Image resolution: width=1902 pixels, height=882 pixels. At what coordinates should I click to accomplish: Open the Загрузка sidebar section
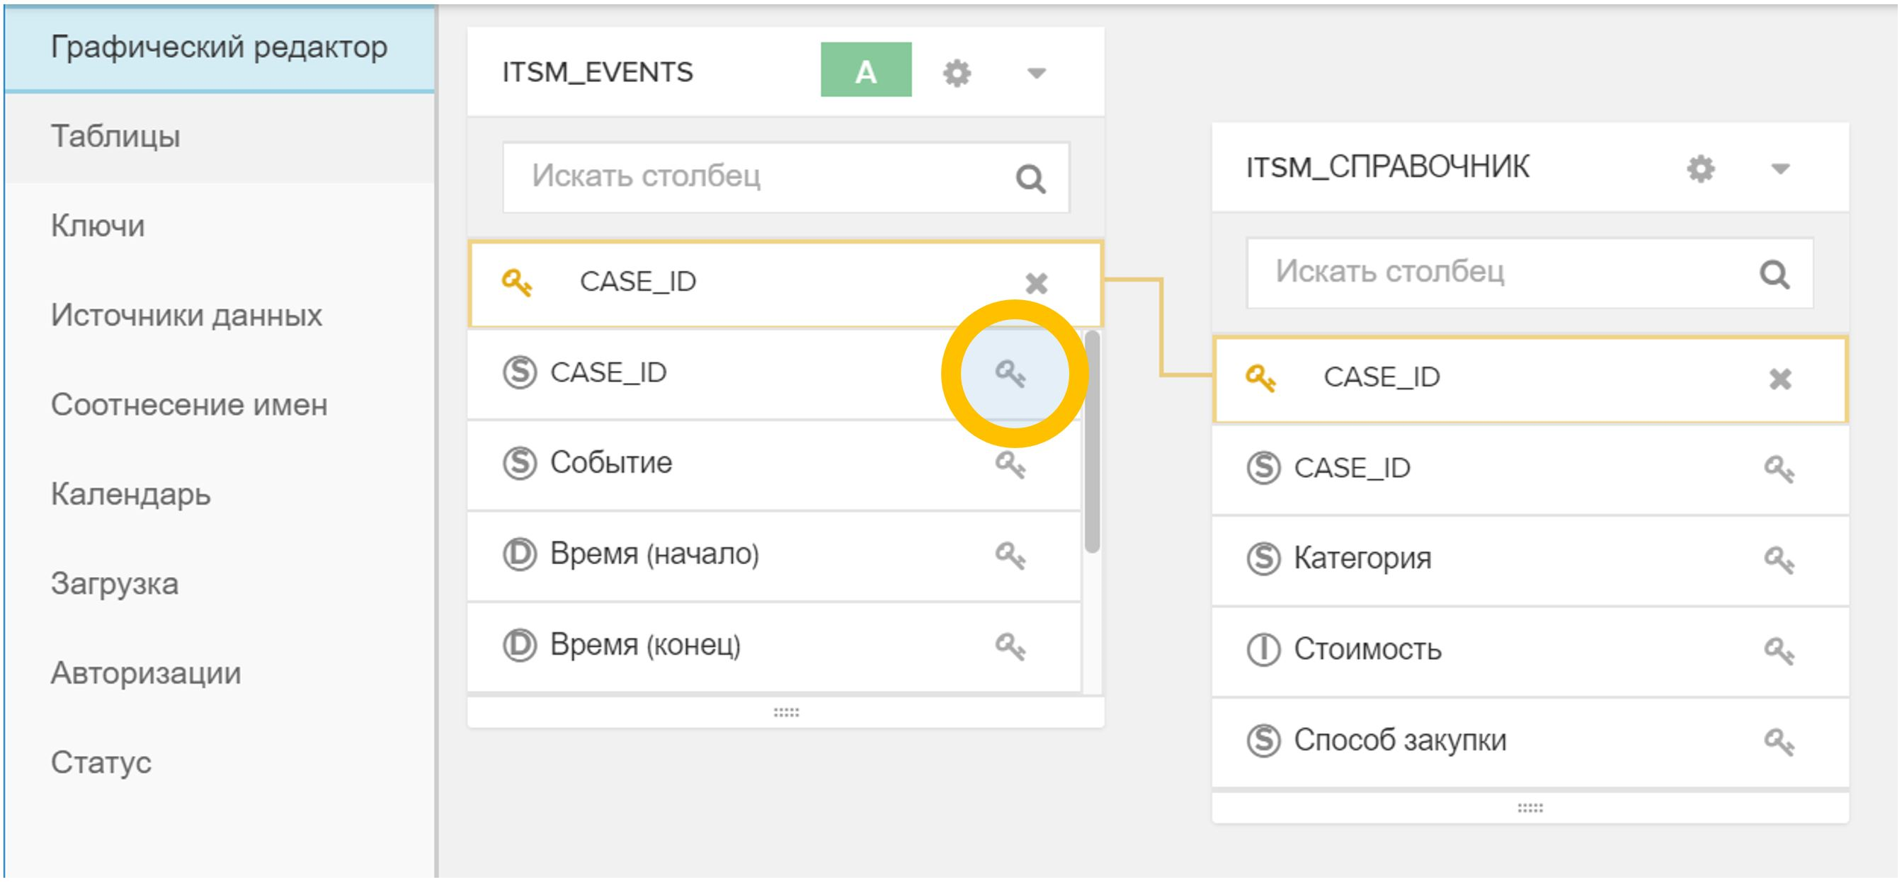click(115, 584)
